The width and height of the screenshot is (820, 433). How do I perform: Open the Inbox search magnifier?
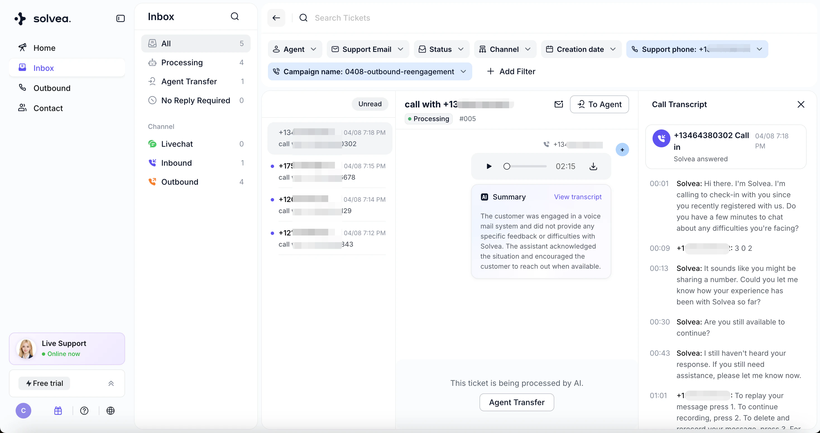pyautogui.click(x=235, y=16)
